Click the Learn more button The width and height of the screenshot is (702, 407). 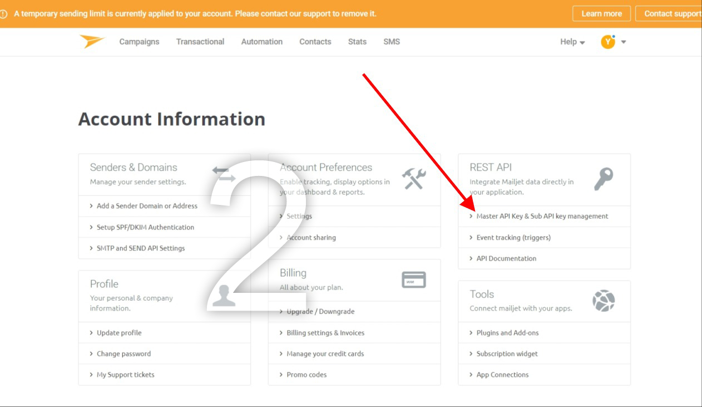pos(602,14)
